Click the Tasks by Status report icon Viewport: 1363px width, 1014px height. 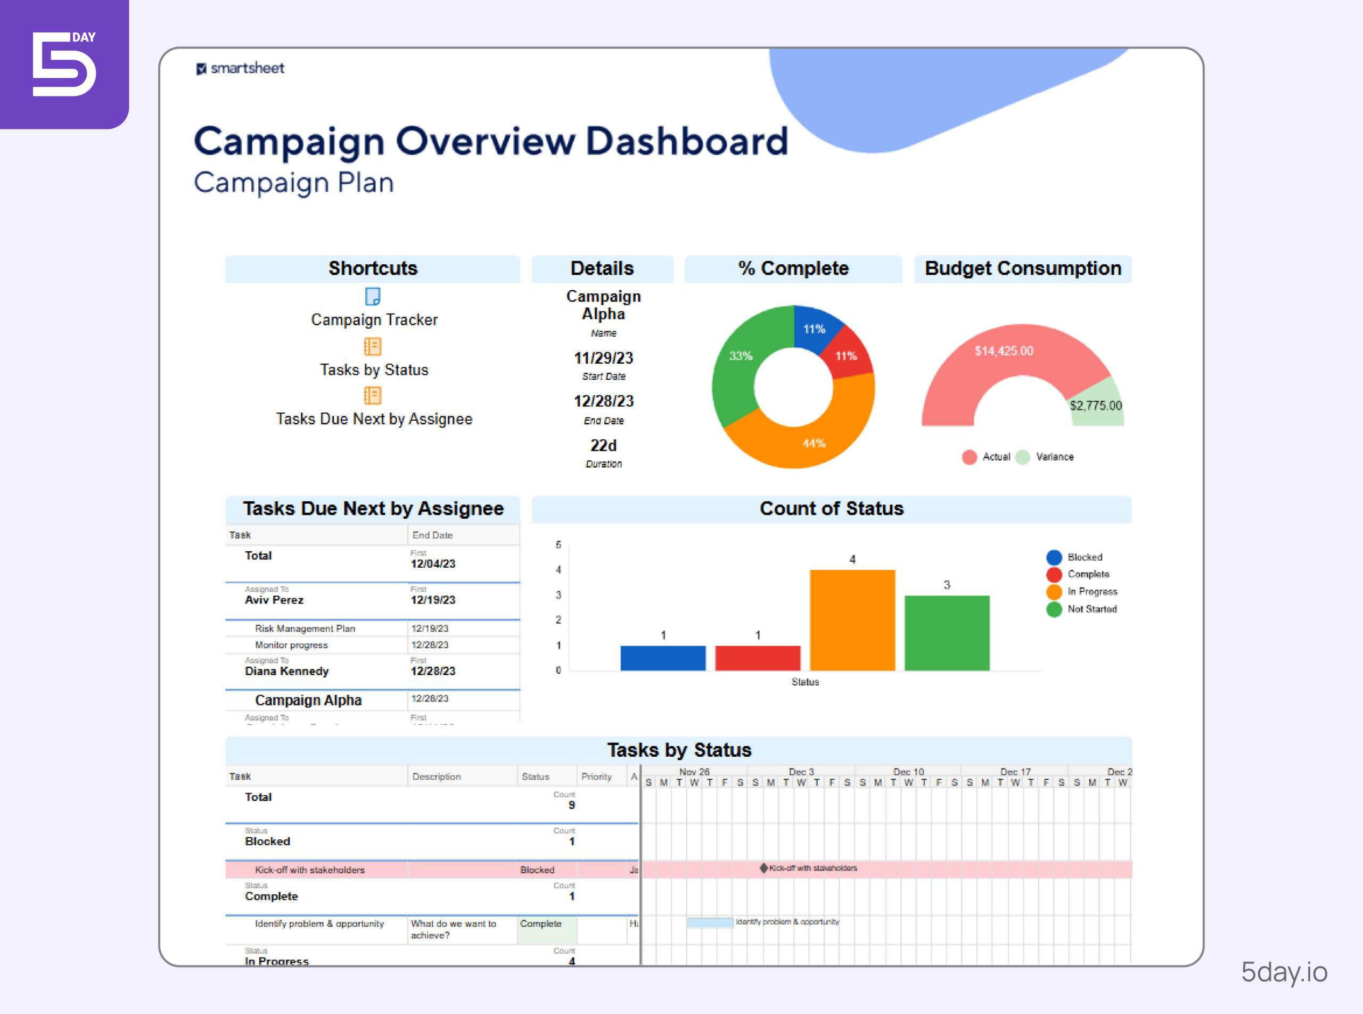pyautogui.click(x=373, y=347)
